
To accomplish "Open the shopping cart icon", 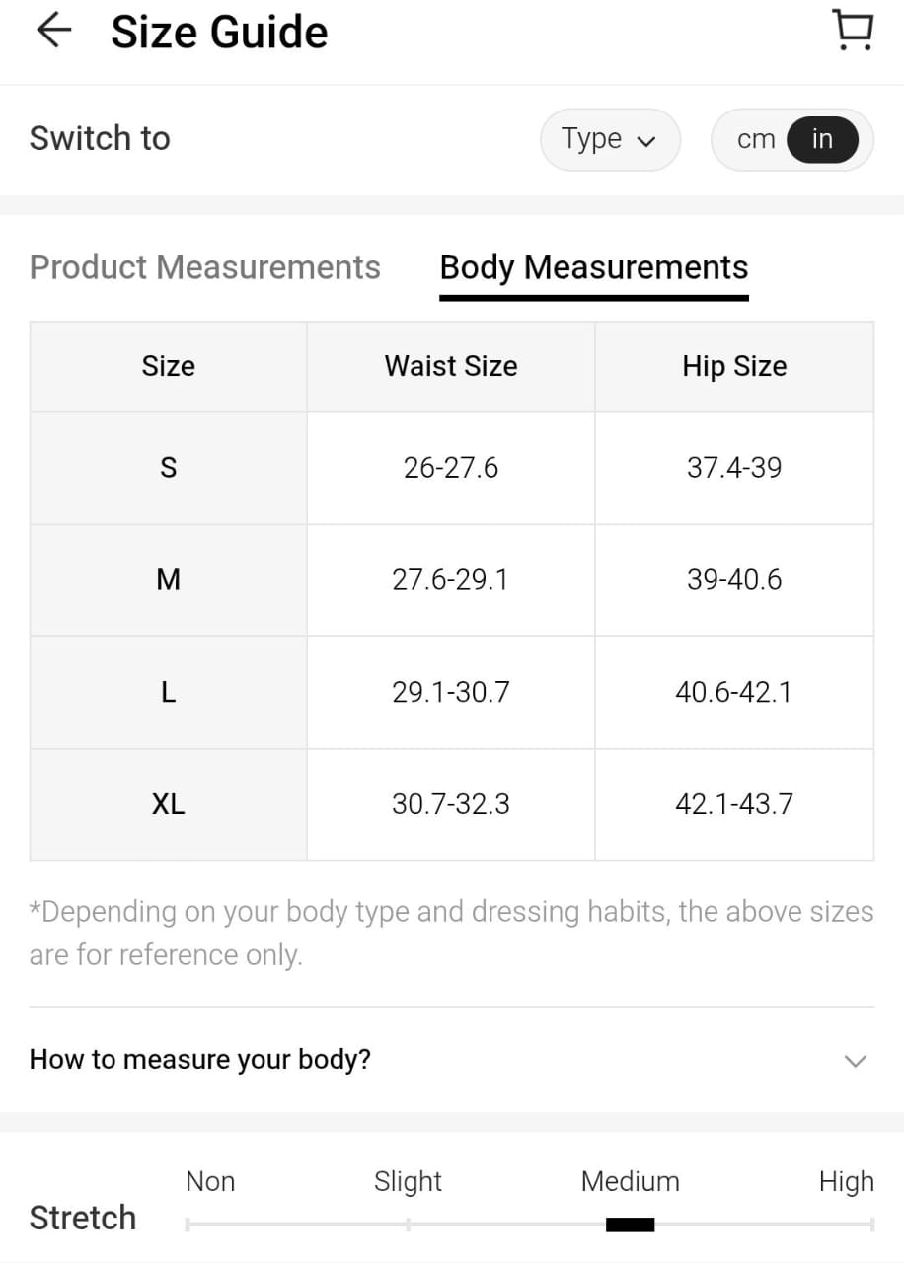I will click(x=853, y=30).
